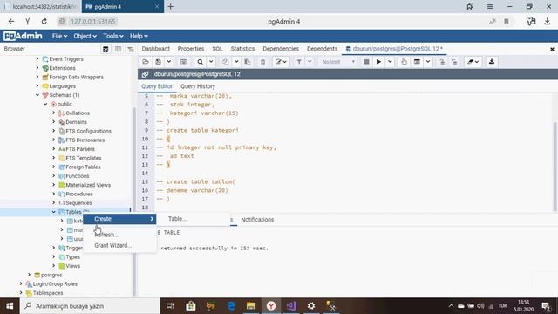
Task: Select the Functions tree item
Action: click(78, 176)
